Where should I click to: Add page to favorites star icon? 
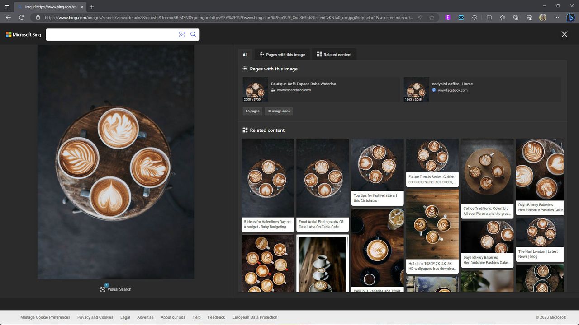coord(432,18)
